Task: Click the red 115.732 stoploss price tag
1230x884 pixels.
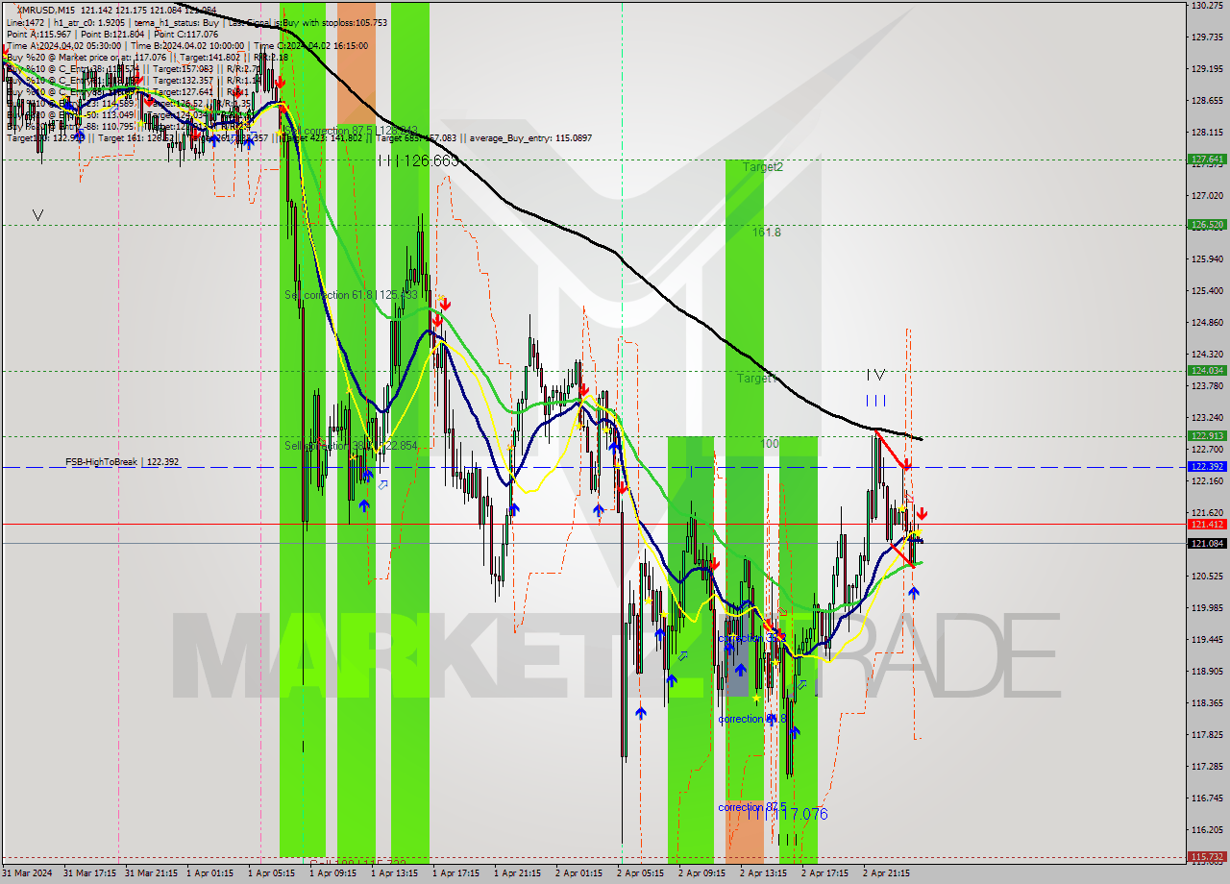Action: point(1208,856)
